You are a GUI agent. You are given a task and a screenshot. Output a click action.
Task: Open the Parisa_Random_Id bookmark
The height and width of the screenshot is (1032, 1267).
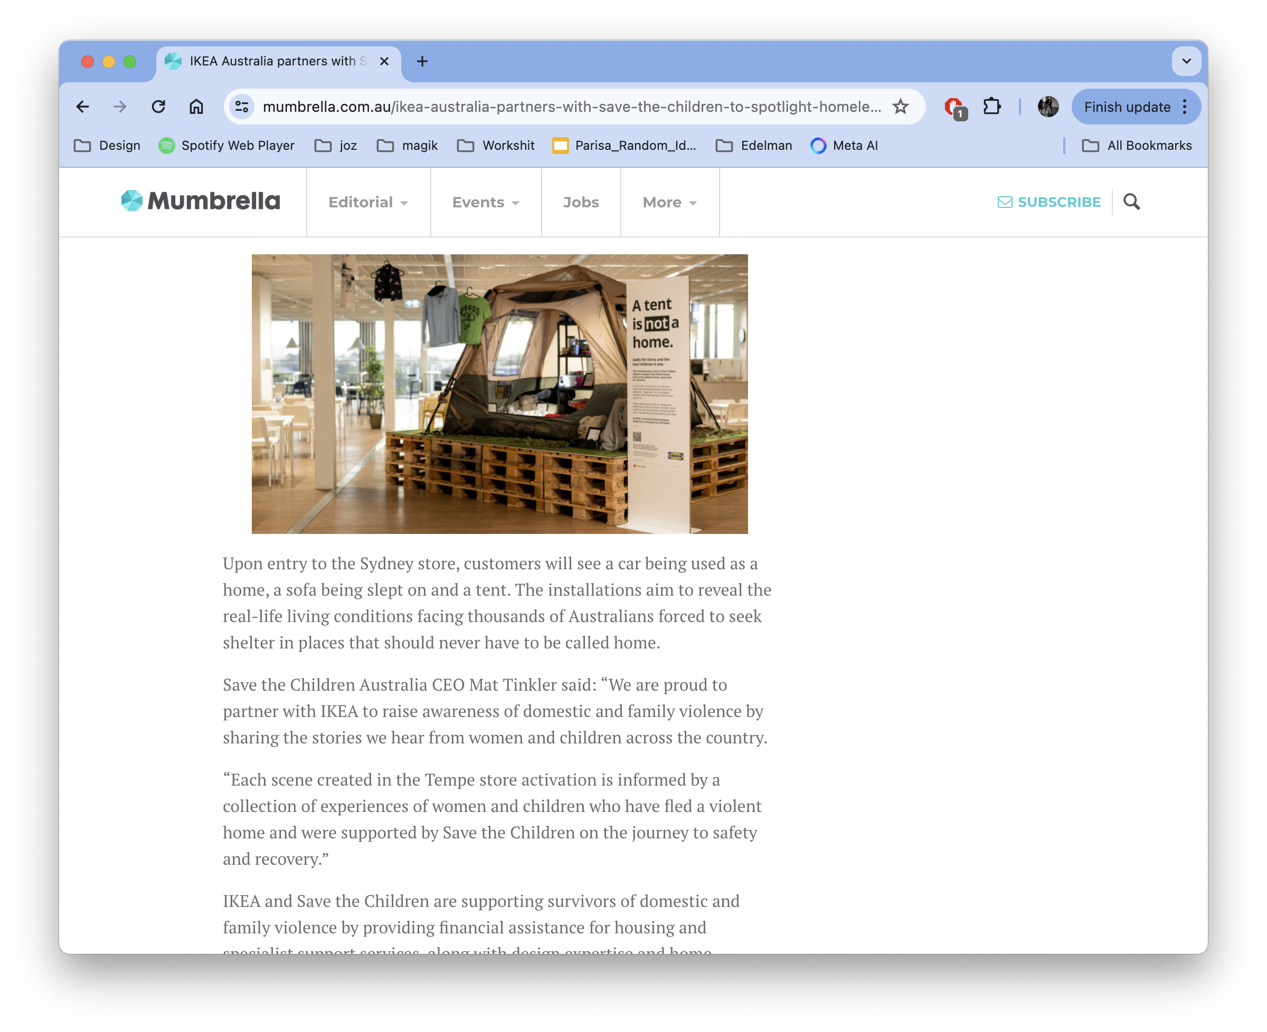pyautogui.click(x=624, y=146)
